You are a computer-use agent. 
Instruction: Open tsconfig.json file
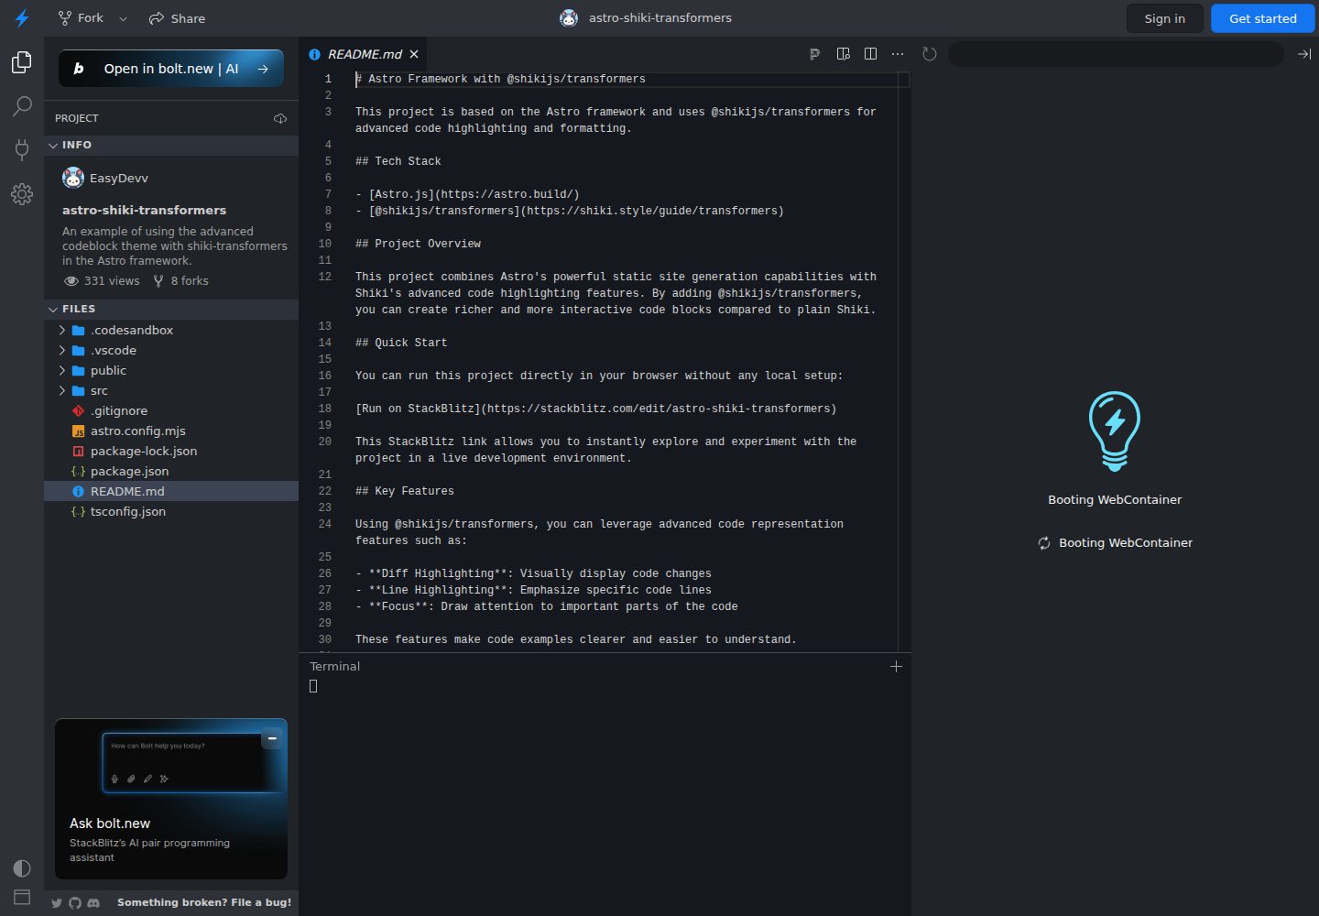(171, 511)
